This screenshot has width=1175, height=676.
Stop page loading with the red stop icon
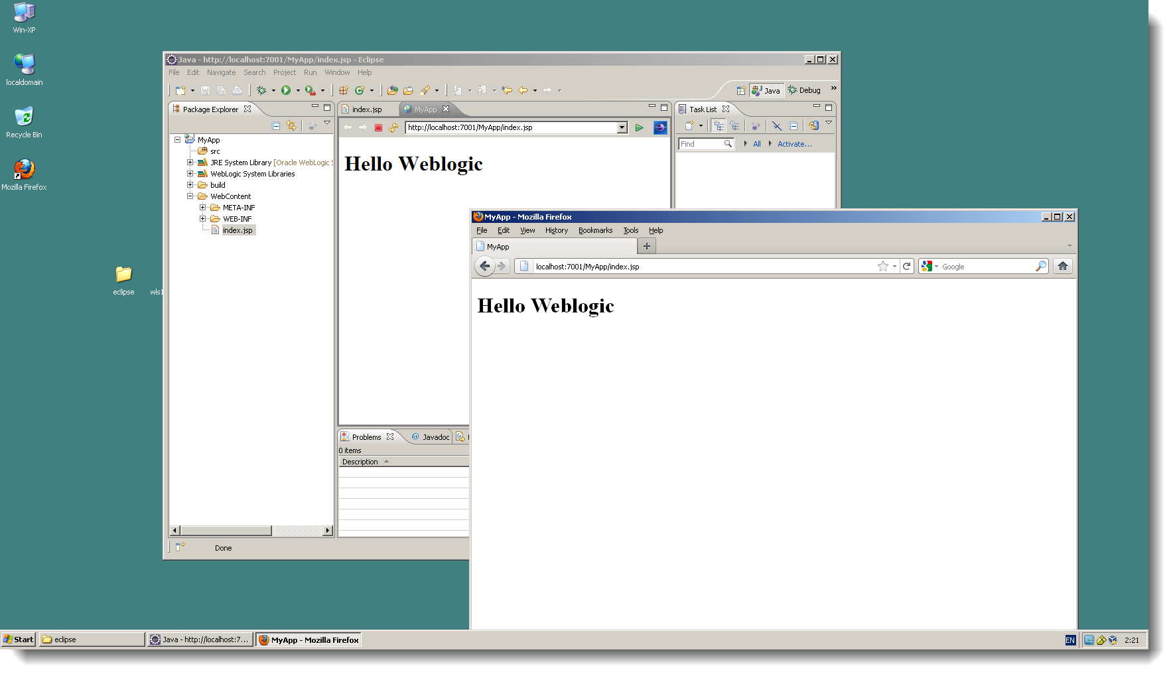(x=379, y=127)
